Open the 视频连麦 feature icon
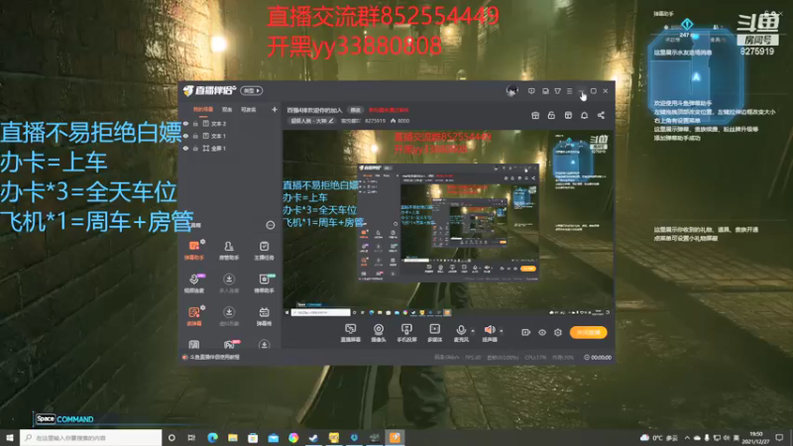 coord(194,279)
